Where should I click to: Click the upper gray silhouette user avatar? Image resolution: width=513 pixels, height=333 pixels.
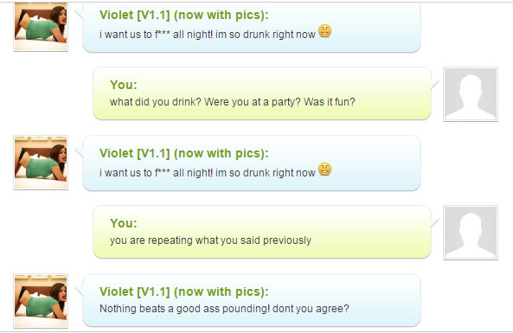click(x=471, y=94)
